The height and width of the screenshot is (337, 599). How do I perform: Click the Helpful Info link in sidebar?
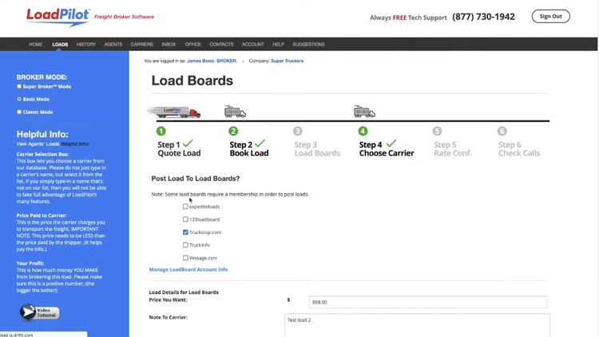(75, 144)
